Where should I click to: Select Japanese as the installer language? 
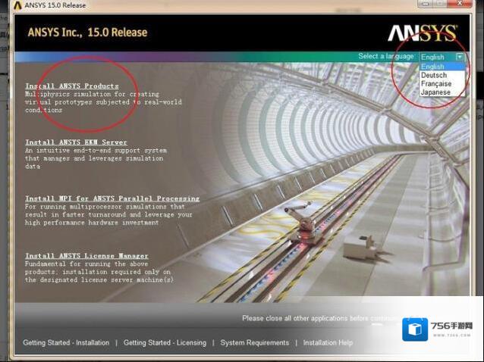coord(435,92)
